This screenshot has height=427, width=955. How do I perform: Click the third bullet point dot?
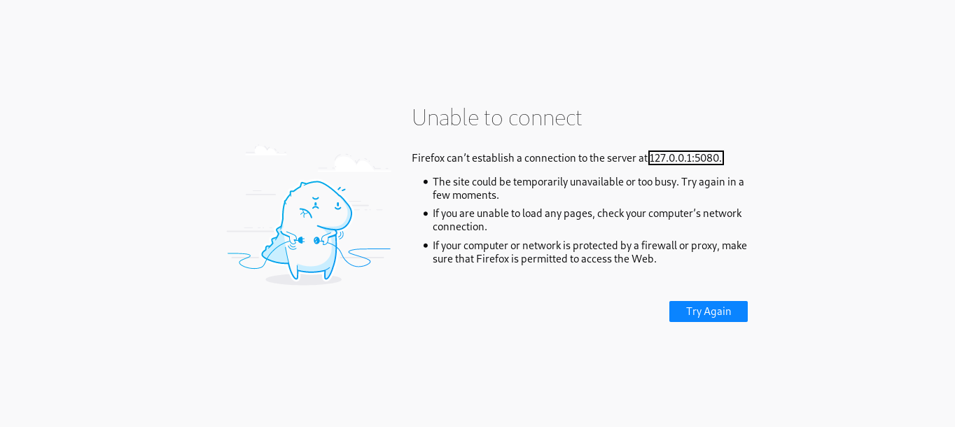coord(425,246)
